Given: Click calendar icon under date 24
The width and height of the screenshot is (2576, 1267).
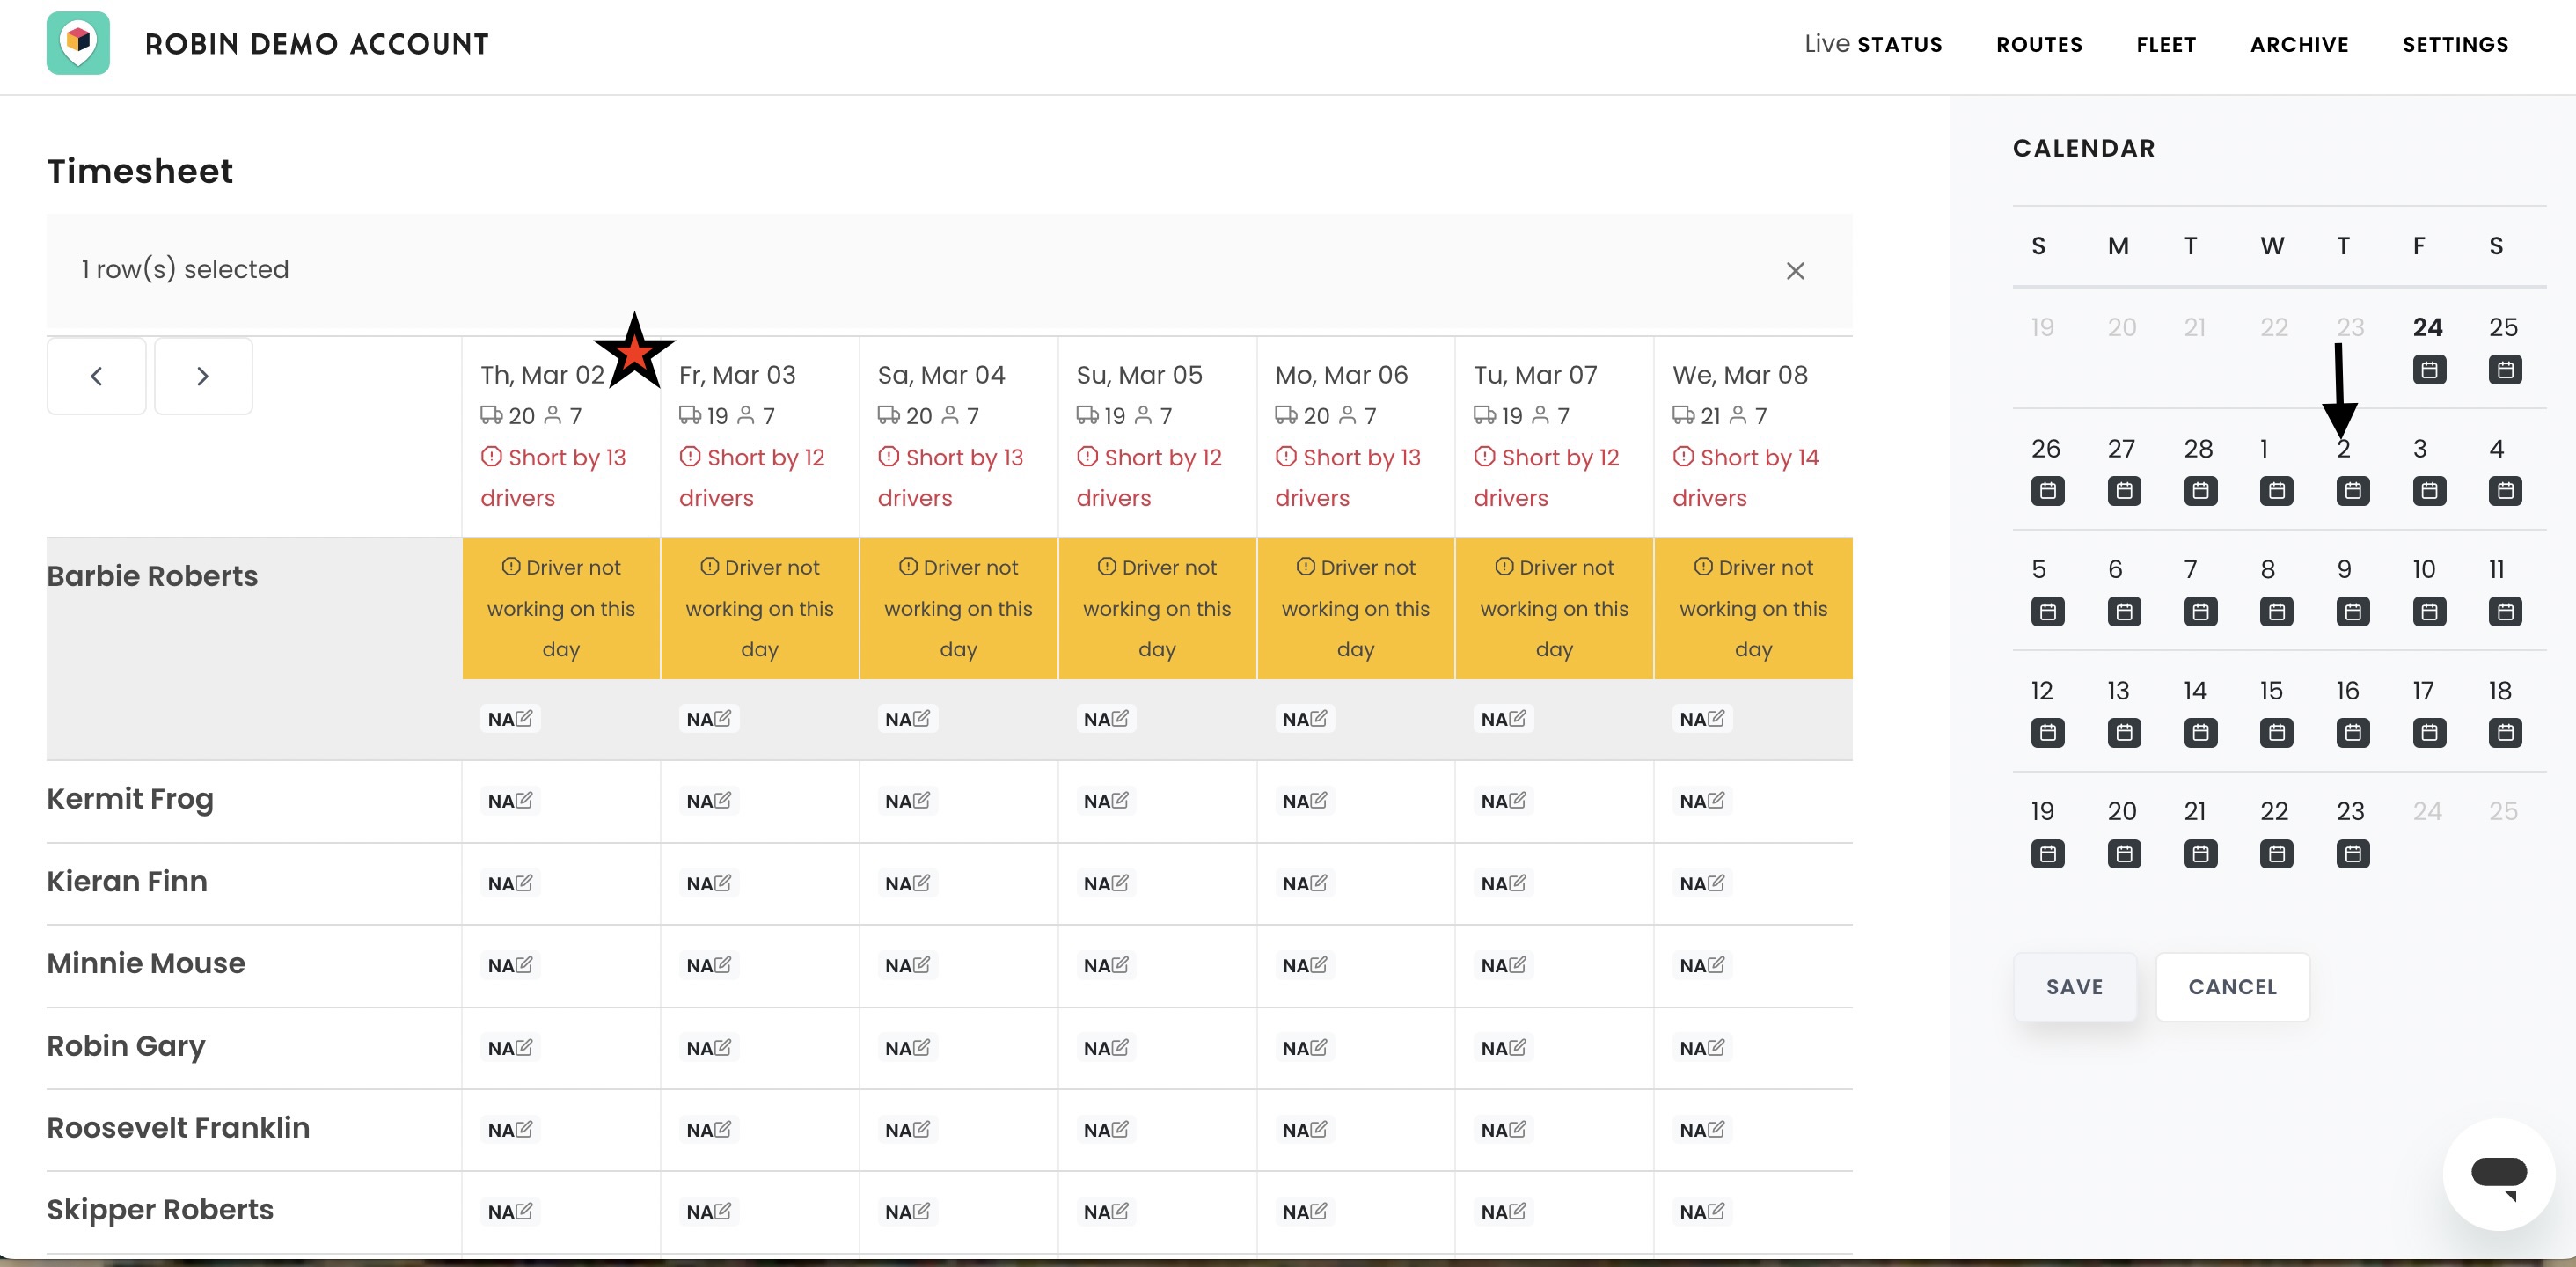Looking at the screenshot, I should pos(2429,370).
